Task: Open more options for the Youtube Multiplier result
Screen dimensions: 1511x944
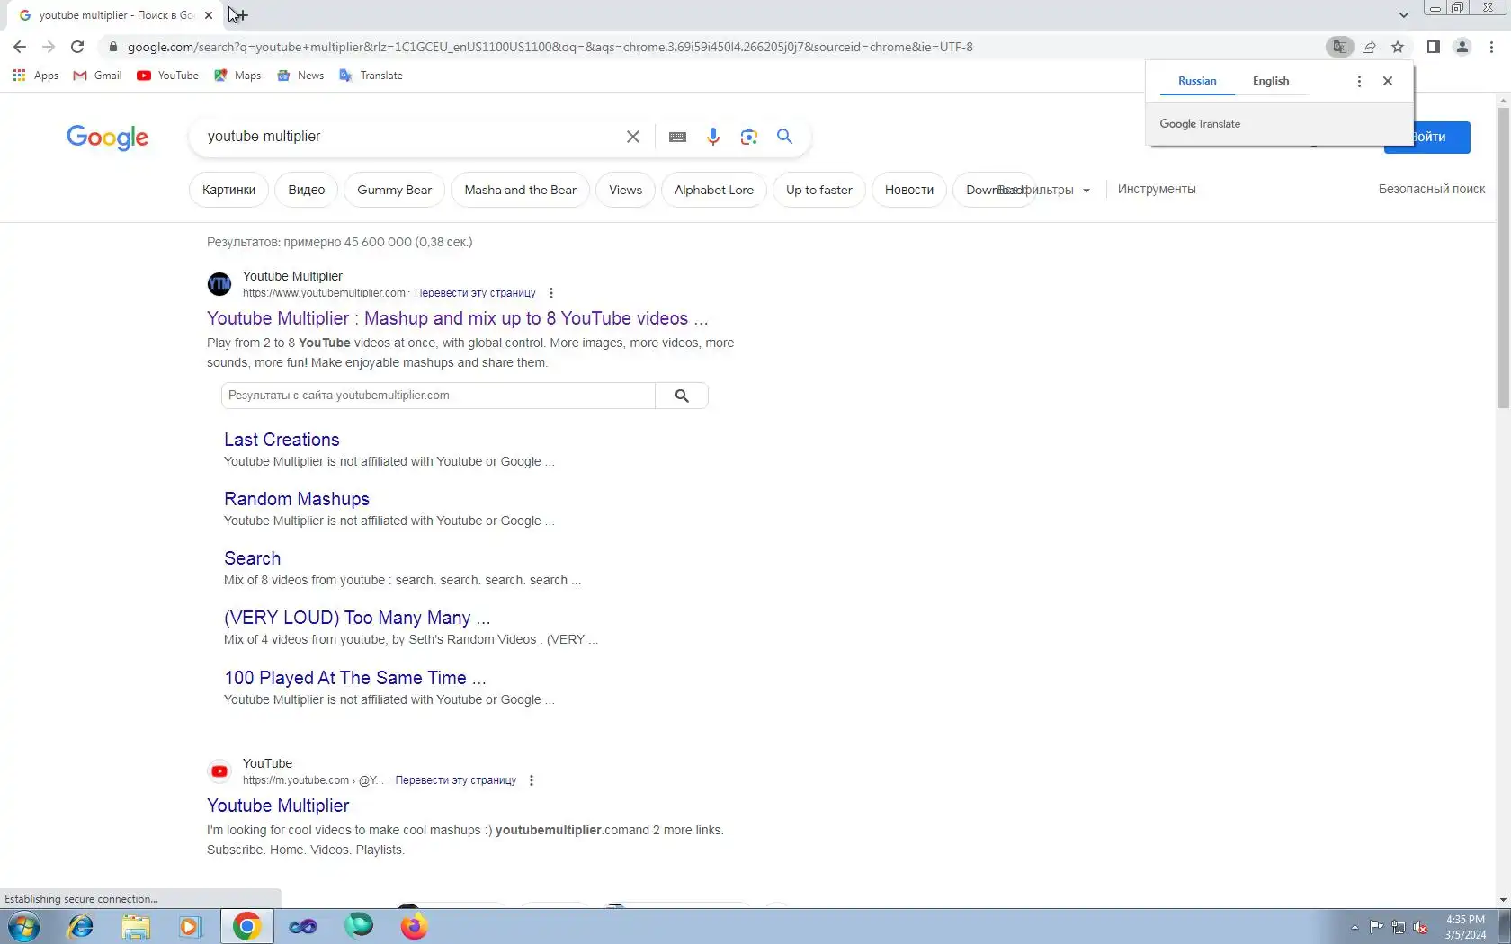Action: point(551,293)
